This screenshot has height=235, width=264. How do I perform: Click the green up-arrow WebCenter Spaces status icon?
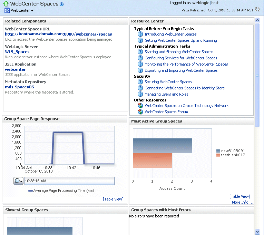tap(6, 3)
